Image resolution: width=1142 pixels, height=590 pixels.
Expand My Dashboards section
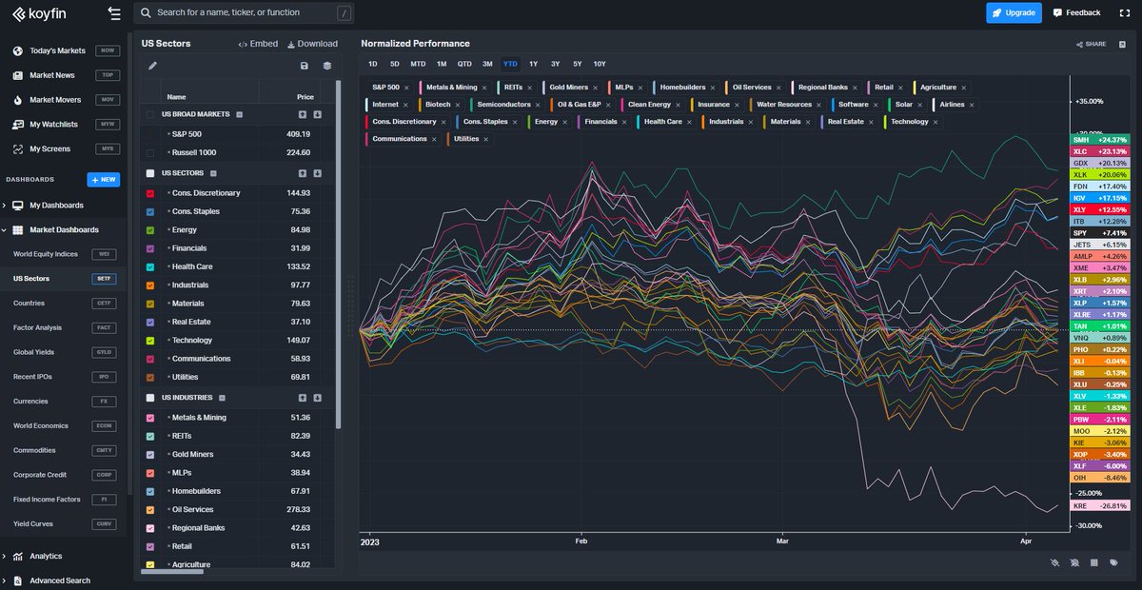pyautogui.click(x=5, y=206)
